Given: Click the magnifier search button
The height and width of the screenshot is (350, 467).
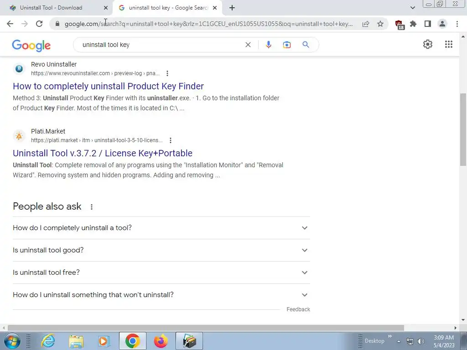Looking at the screenshot, I should [x=306, y=45].
